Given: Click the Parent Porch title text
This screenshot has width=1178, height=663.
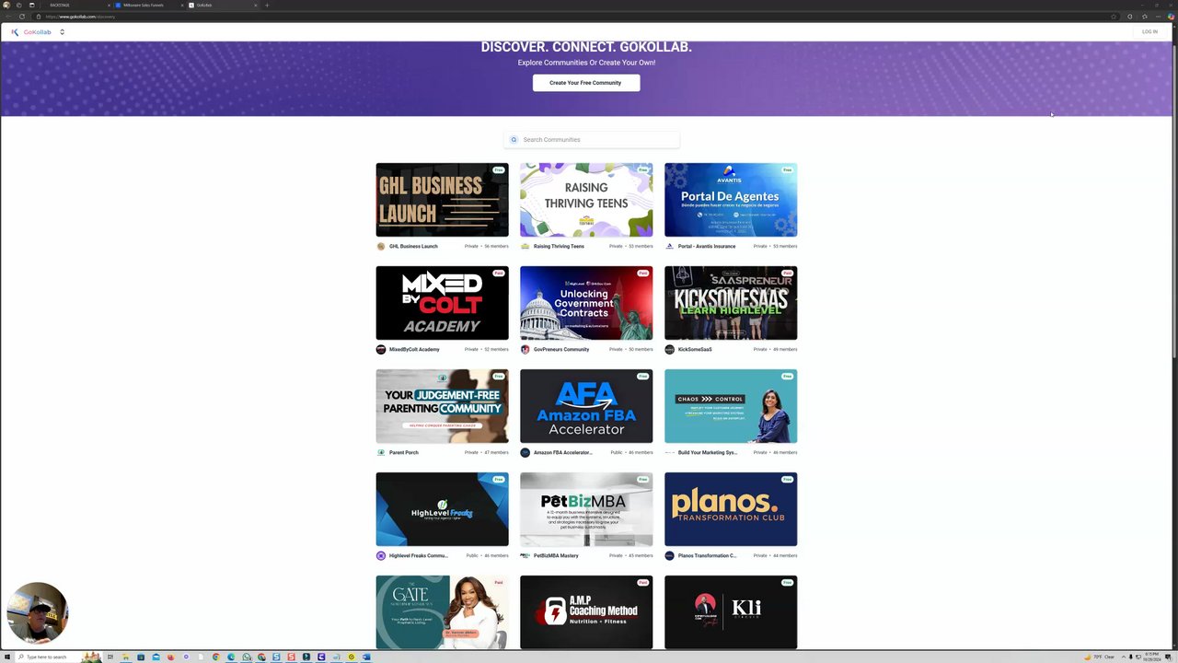Looking at the screenshot, I should click(x=404, y=453).
